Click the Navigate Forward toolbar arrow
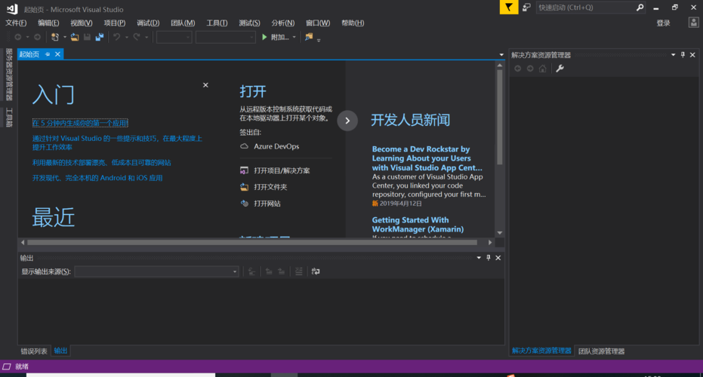Viewport: 703px width, 377px height. tap(37, 37)
